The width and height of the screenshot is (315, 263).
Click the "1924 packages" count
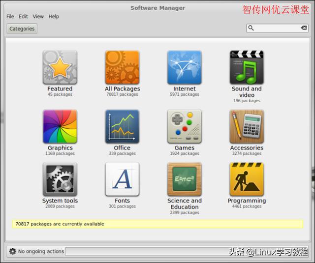(x=185, y=153)
